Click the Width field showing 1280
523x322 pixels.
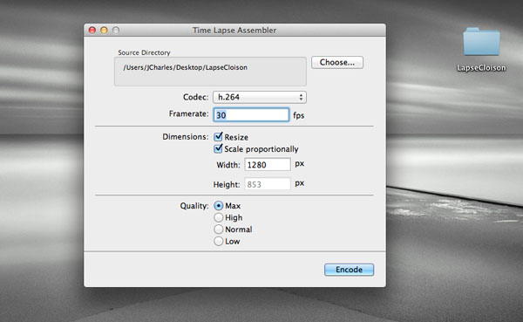268,165
